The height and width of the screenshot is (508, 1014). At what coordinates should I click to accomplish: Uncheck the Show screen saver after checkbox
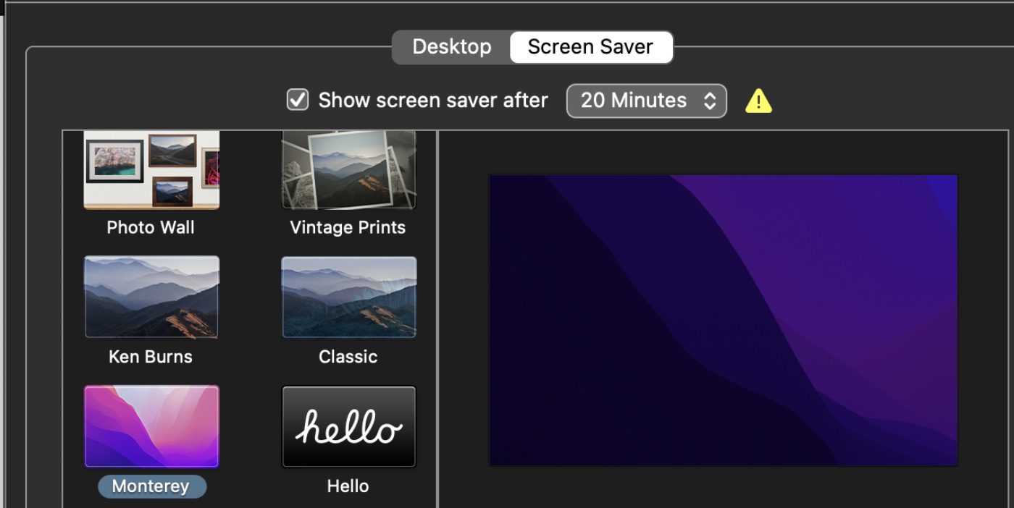pos(298,100)
